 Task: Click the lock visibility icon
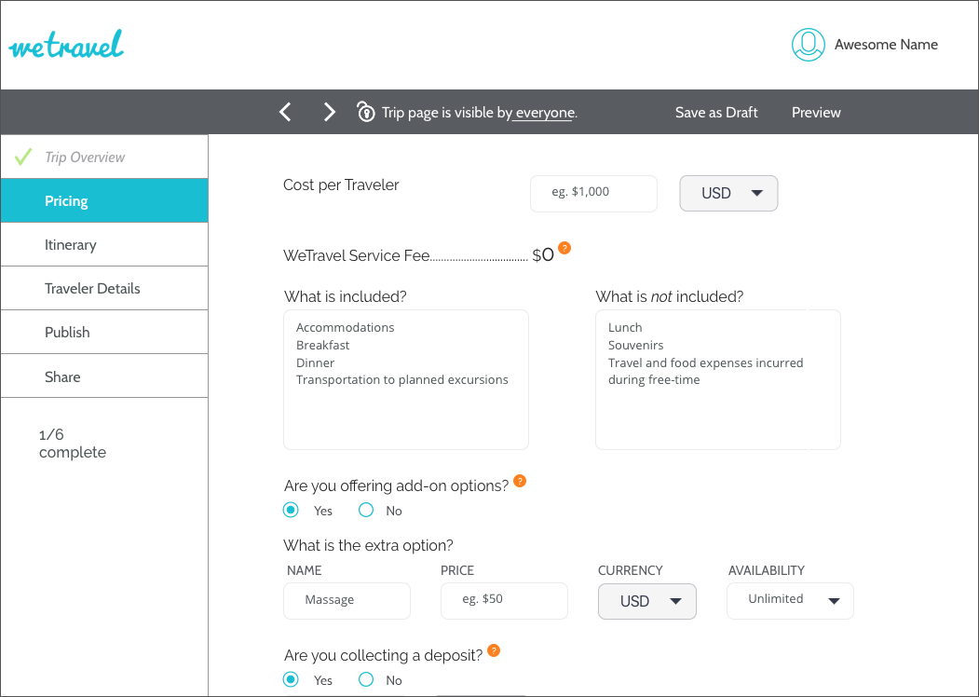(366, 112)
